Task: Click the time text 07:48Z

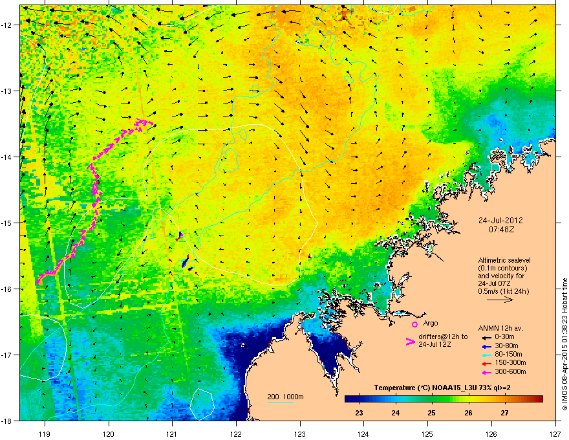Action: pos(501,230)
